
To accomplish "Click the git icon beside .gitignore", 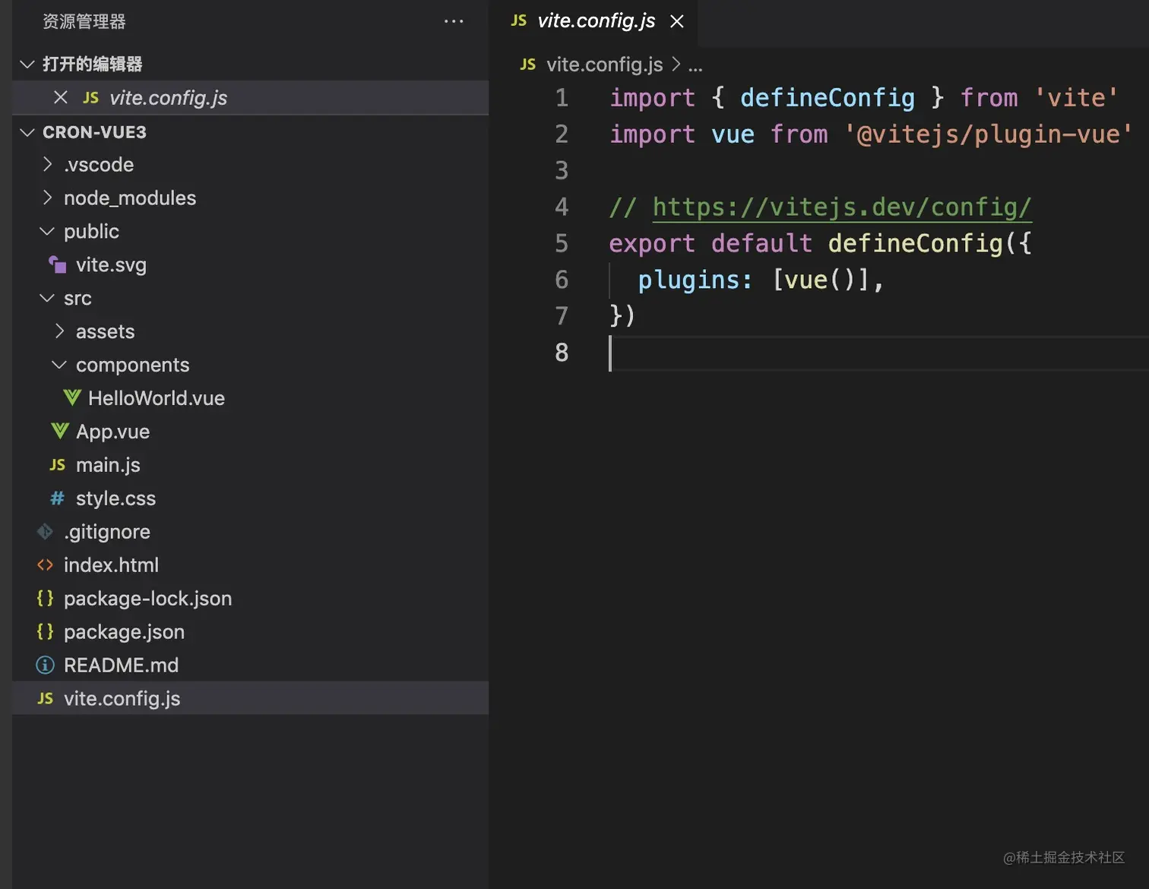I will (45, 532).
